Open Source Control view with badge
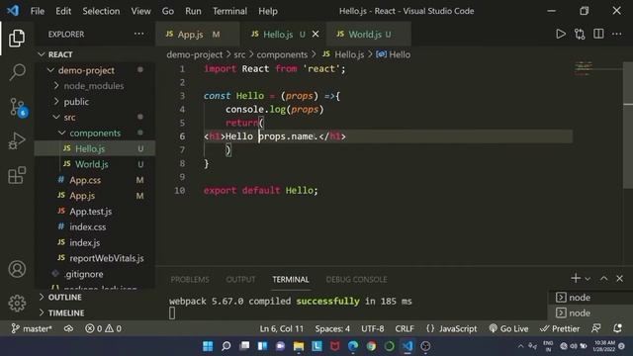The image size is (633, 356). (18, 107)
